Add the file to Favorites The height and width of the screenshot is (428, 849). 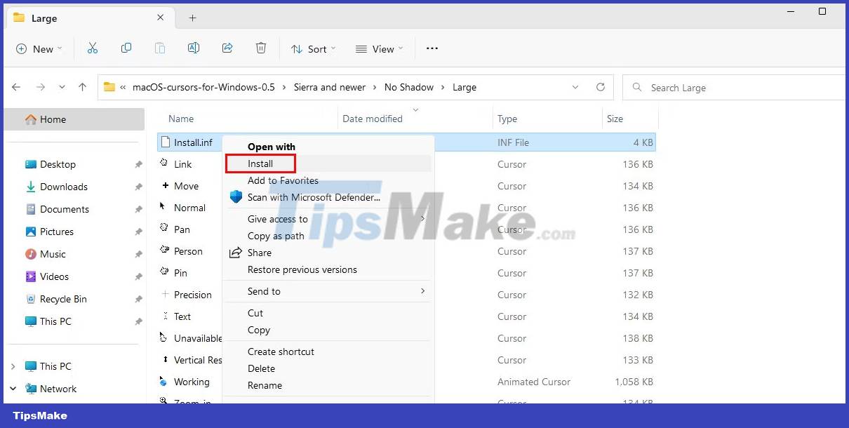pos(283,180)
